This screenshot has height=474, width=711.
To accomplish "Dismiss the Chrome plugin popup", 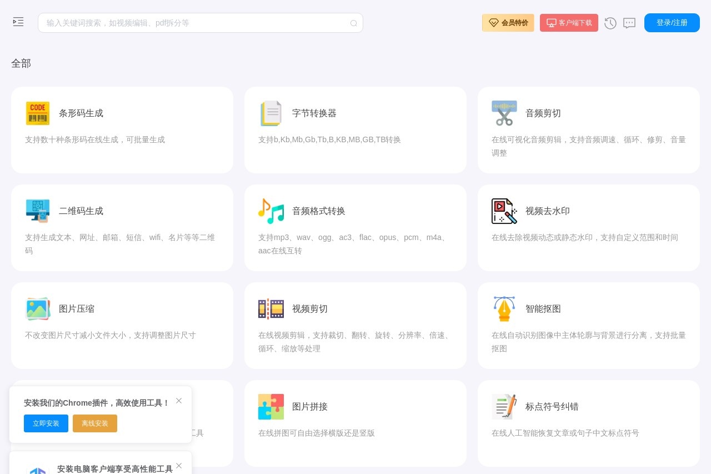I will [179, 401].
